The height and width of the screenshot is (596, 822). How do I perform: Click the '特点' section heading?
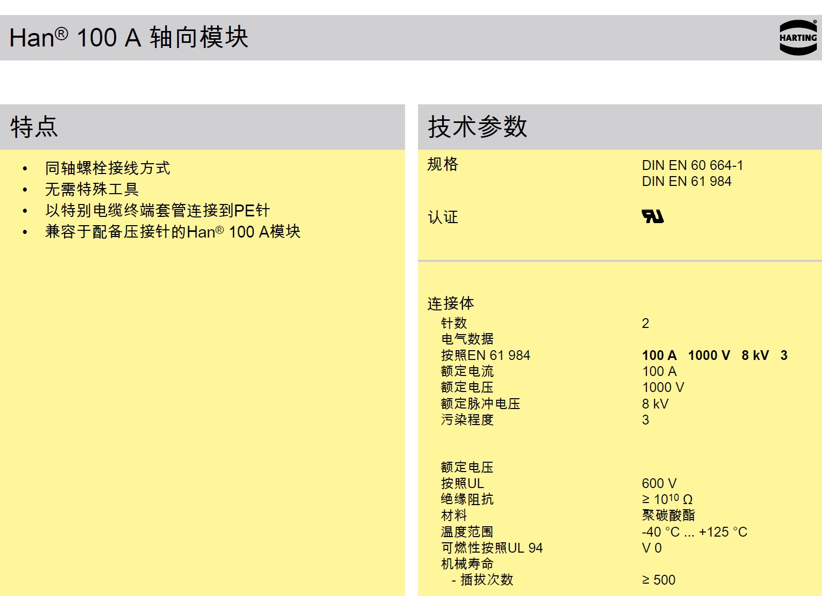[x=34, y=127]
